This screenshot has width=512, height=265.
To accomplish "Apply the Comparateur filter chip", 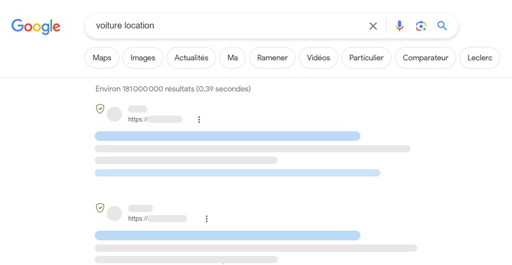I will coord(425,58).
